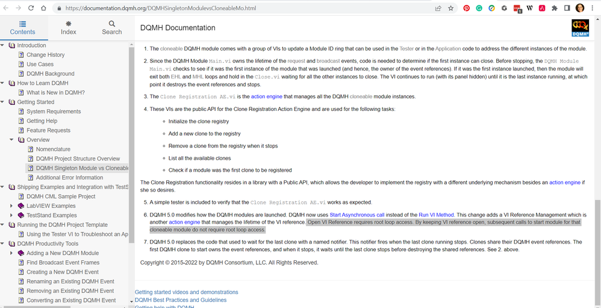
Task: Collapse Running the DQMH Project Template node
Action: point(2,225)
